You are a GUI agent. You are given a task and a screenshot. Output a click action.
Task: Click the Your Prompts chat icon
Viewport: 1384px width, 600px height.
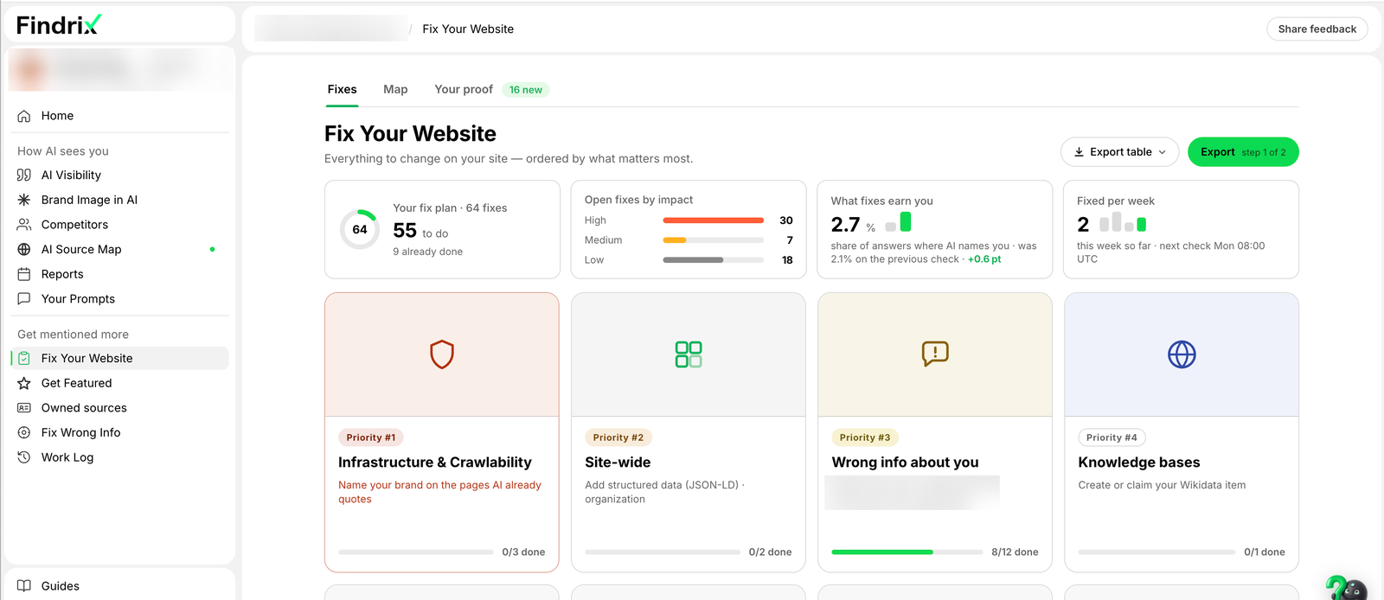click(24, 299)
